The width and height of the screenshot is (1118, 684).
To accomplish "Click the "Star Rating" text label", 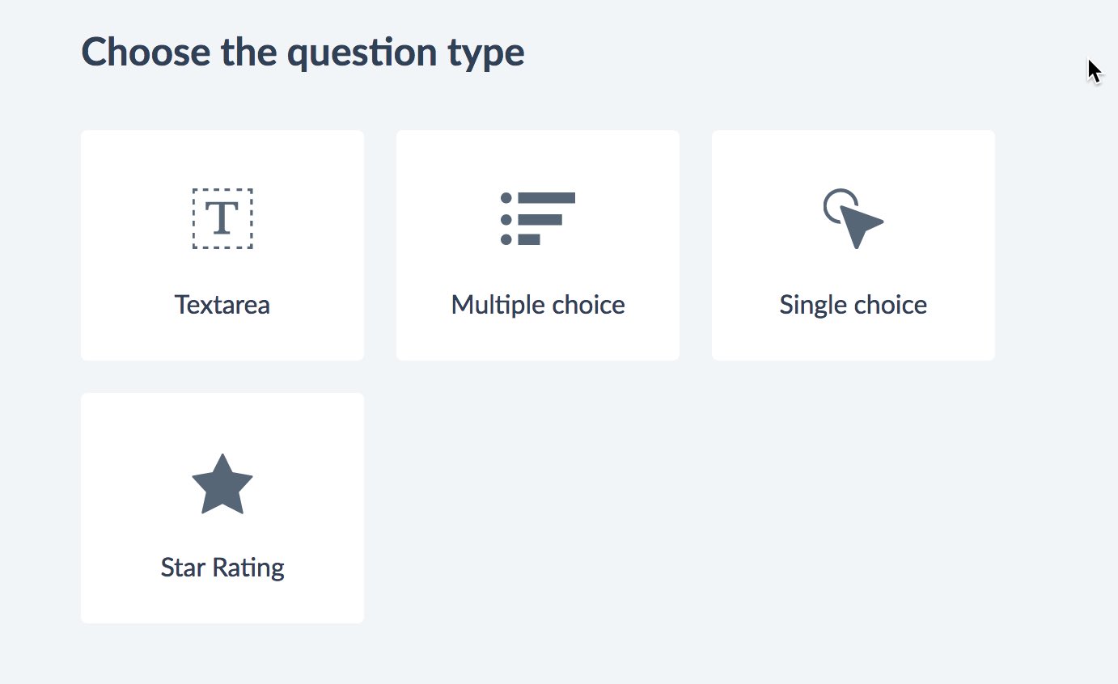I will pos(222,568).
